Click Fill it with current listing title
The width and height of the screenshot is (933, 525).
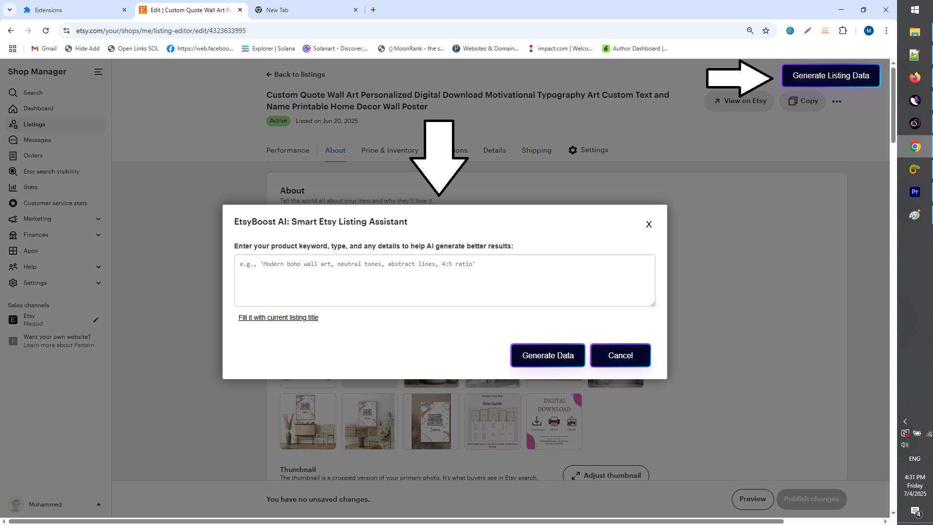[278, 318]
